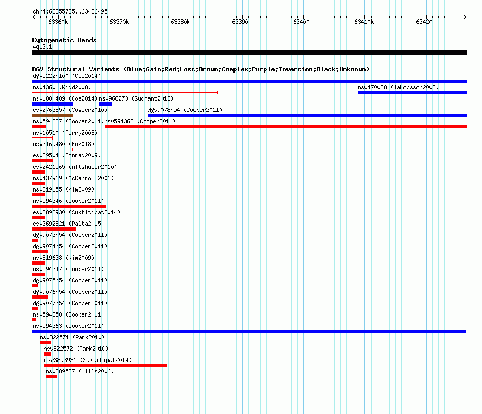
Task: Click the brown esv2763857 complex variant bar
Action: click(x=52, y=115)
